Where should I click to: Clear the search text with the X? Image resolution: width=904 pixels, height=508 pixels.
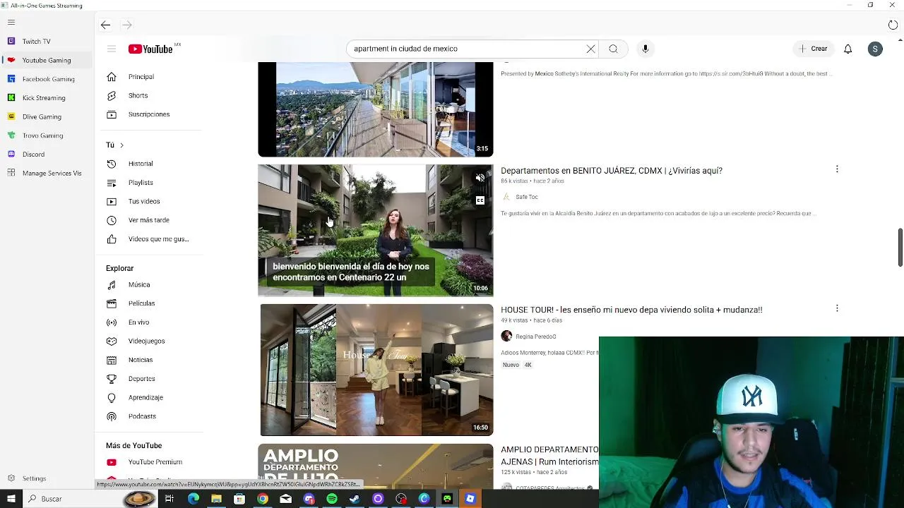[590, 49]
